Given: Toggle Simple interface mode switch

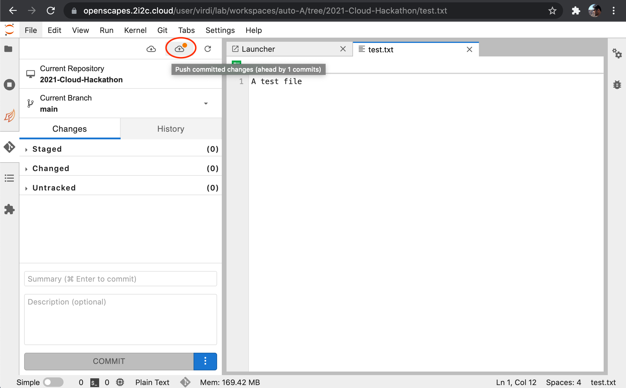Looking at the screenshot, I should pos(53,382).
